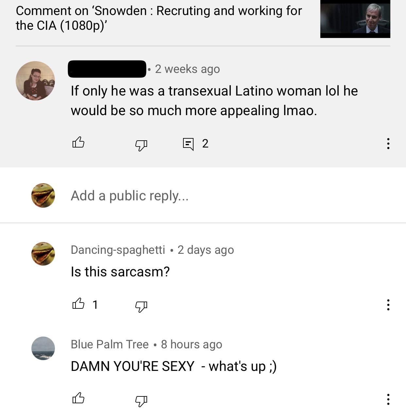Dislike the 'Is this sarcasm?' reply
Viewport: 406px width, 418px height.
point(141,306)
